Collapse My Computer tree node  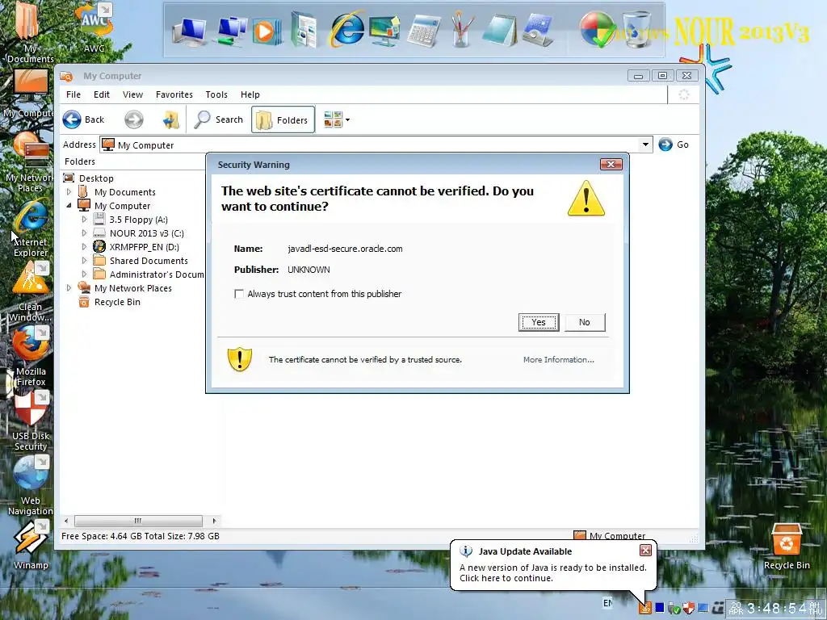(69, 206)
